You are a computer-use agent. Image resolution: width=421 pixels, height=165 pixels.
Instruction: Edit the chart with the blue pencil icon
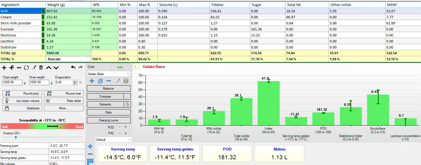[118, 81]
